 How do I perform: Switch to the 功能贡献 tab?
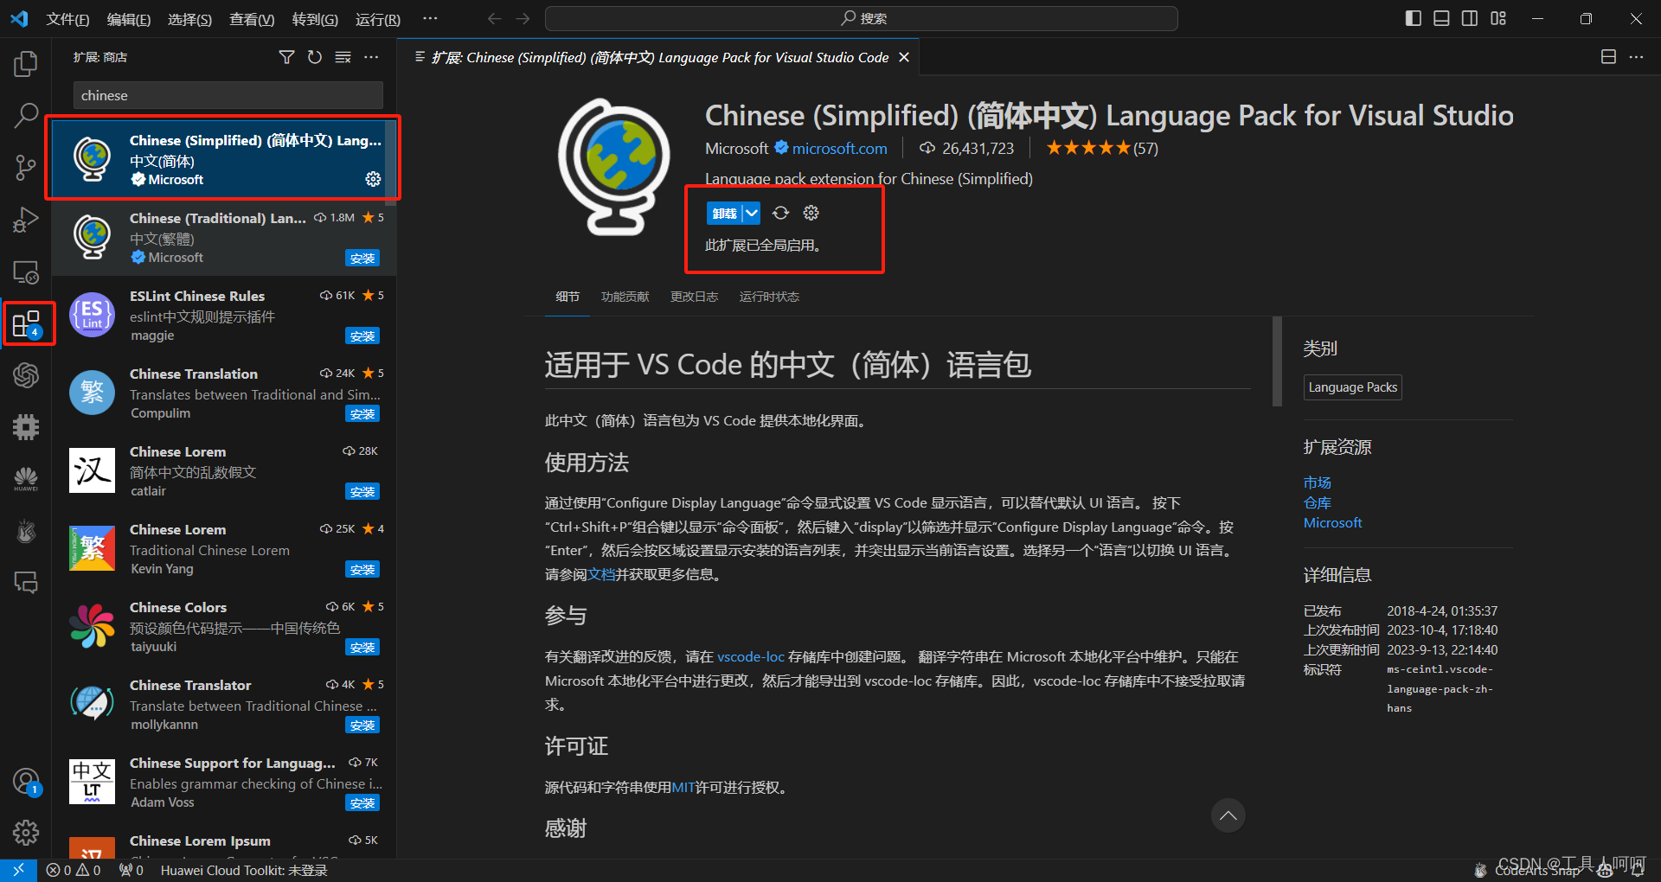625,297
